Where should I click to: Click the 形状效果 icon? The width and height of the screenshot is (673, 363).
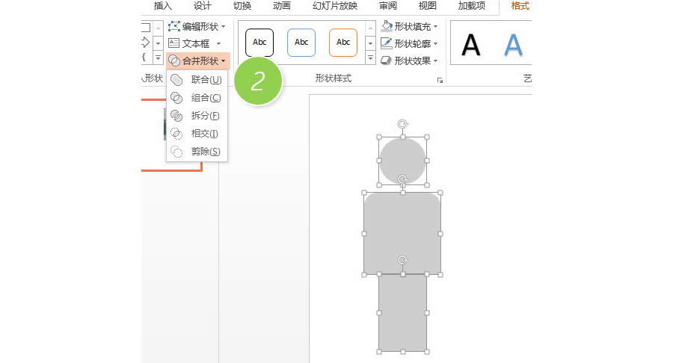387,60
